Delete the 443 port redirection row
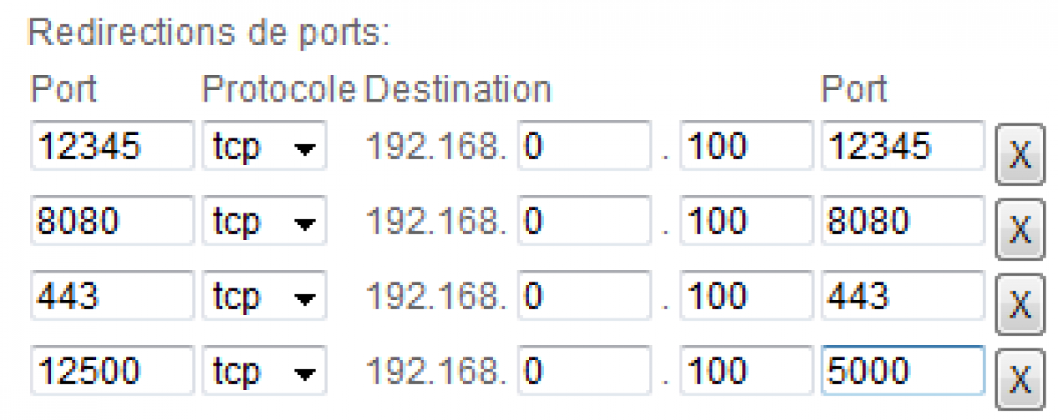This screenshot has width=1058, height=420. (1019, 305)
